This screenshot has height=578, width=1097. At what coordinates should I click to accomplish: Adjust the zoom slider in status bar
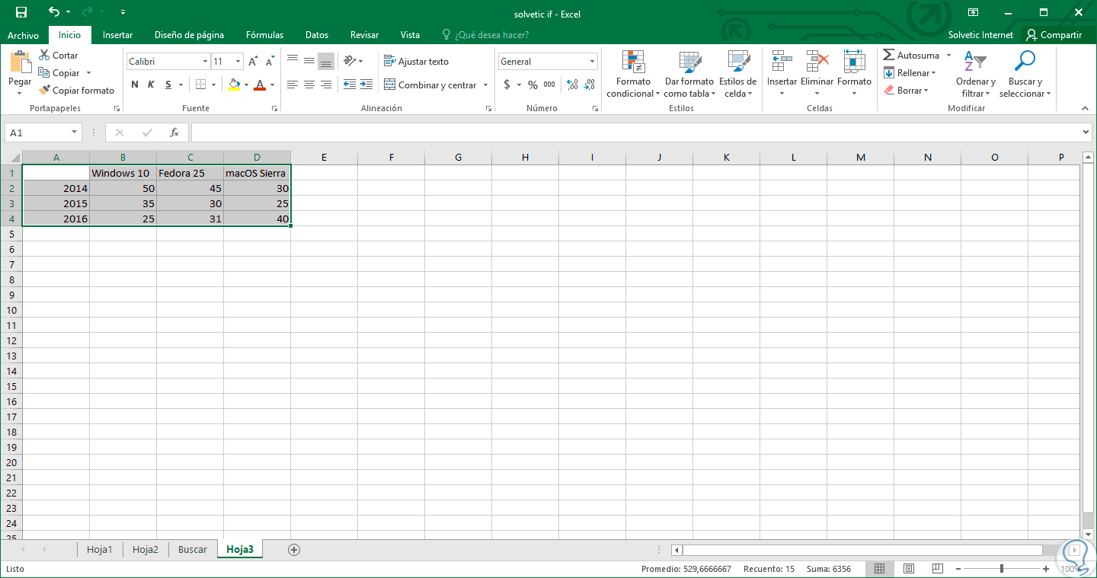click(x=1001, y=569)
